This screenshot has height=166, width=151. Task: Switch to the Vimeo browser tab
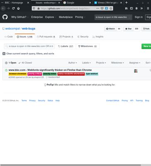pyautogui.click(x=108, y=3)
